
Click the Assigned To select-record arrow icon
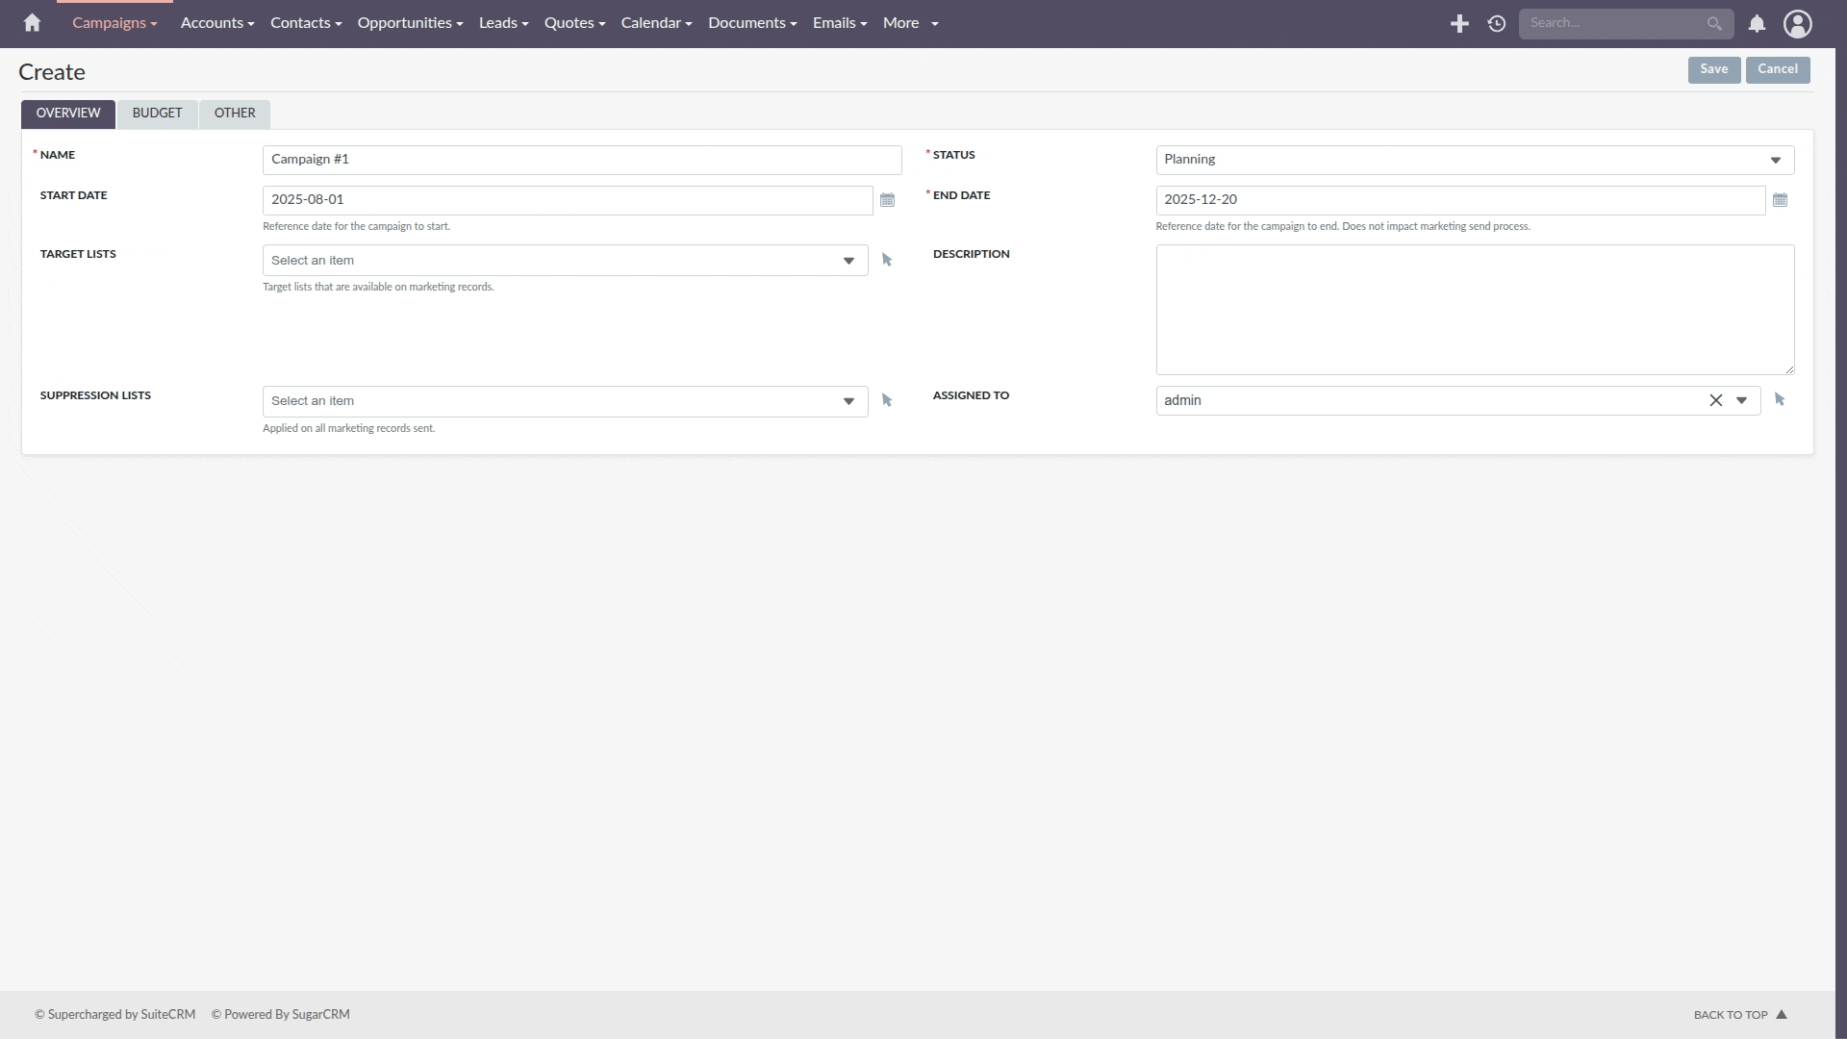point(1779,399)
